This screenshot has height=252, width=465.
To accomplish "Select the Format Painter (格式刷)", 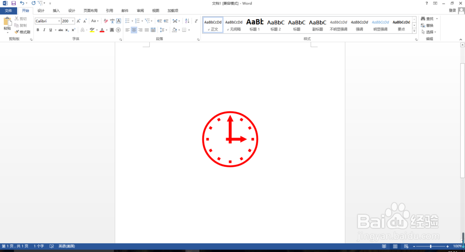I will (x=22, y=32).
